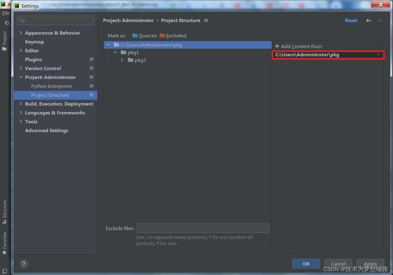The image size is (393, 275).
Task: Select the pkg1 folder
Action: click(x=133, y=52)
